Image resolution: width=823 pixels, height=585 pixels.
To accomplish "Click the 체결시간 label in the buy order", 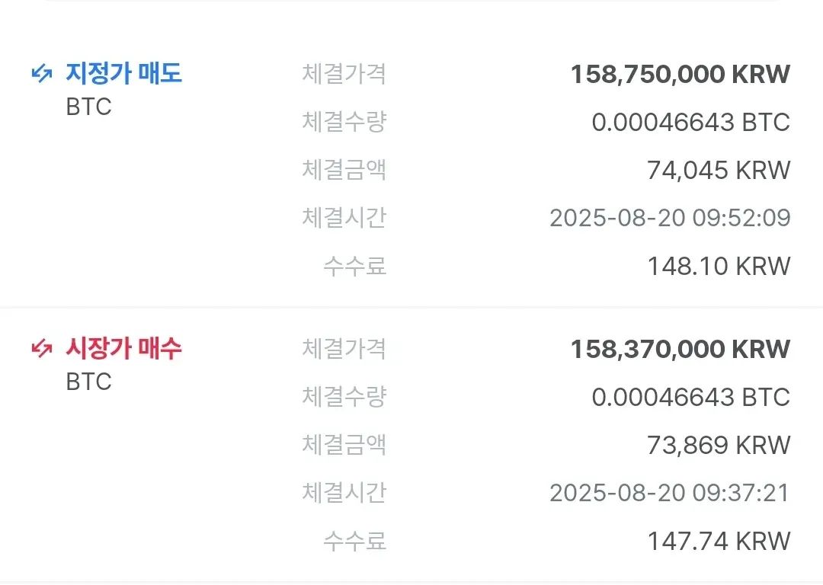I will coord(344,493).
